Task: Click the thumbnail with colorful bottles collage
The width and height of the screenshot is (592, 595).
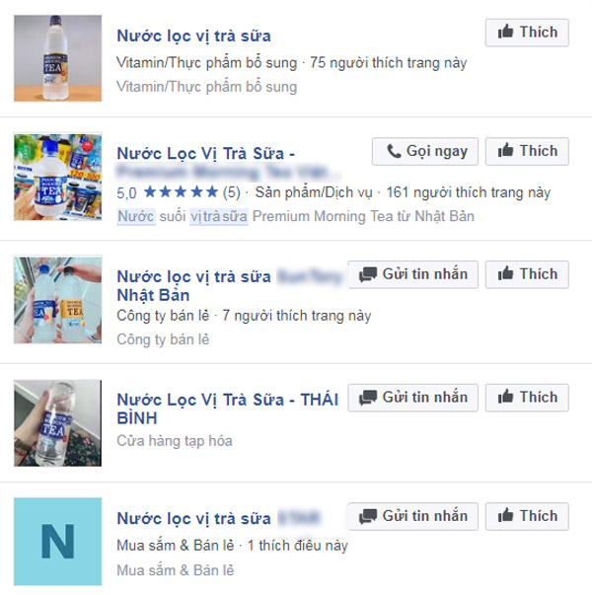Action: (57, 177)
